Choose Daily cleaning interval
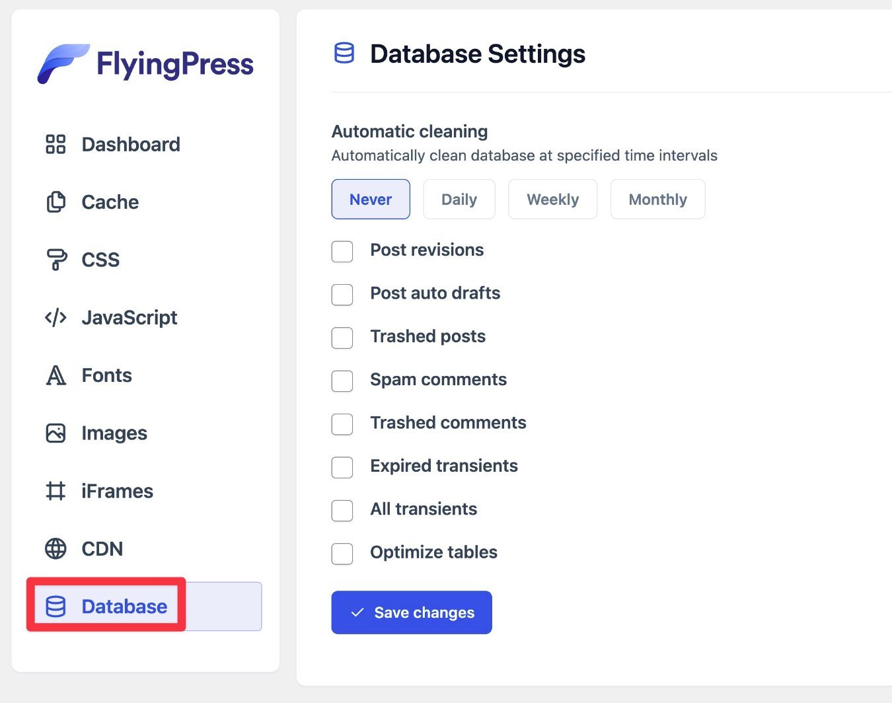892x703 pixels. pos(459,199)
